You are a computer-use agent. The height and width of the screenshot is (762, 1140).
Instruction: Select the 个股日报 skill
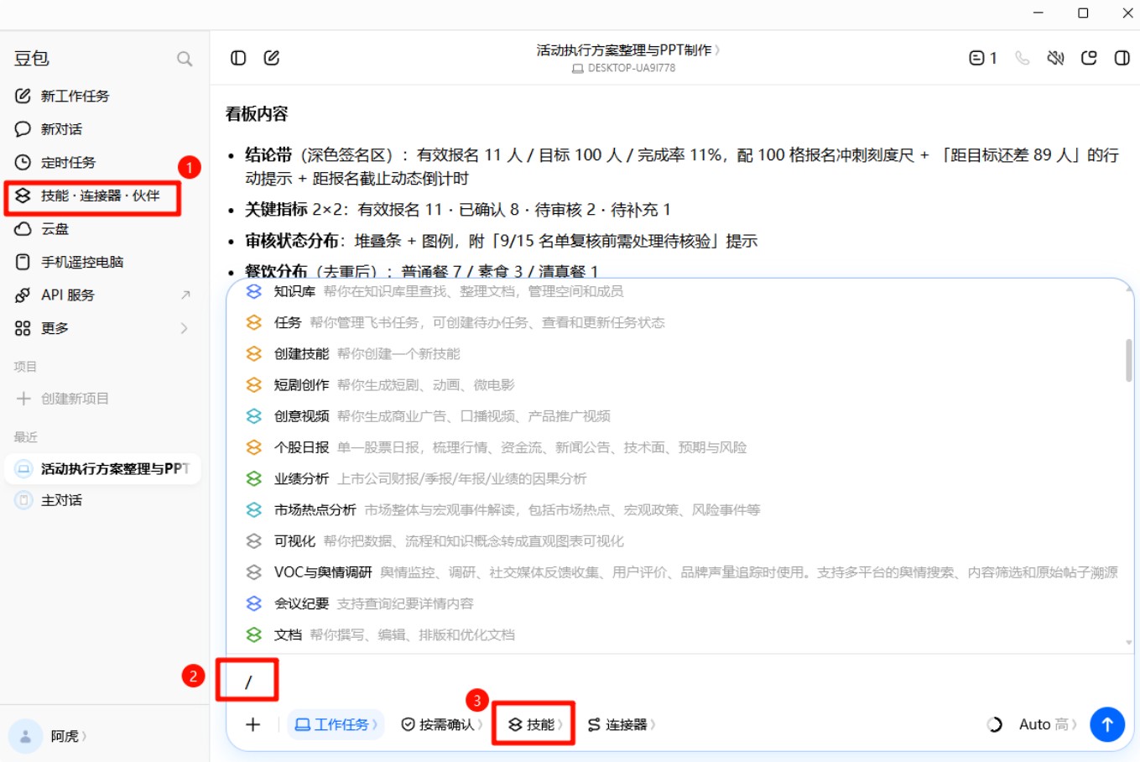coord(679,447)
